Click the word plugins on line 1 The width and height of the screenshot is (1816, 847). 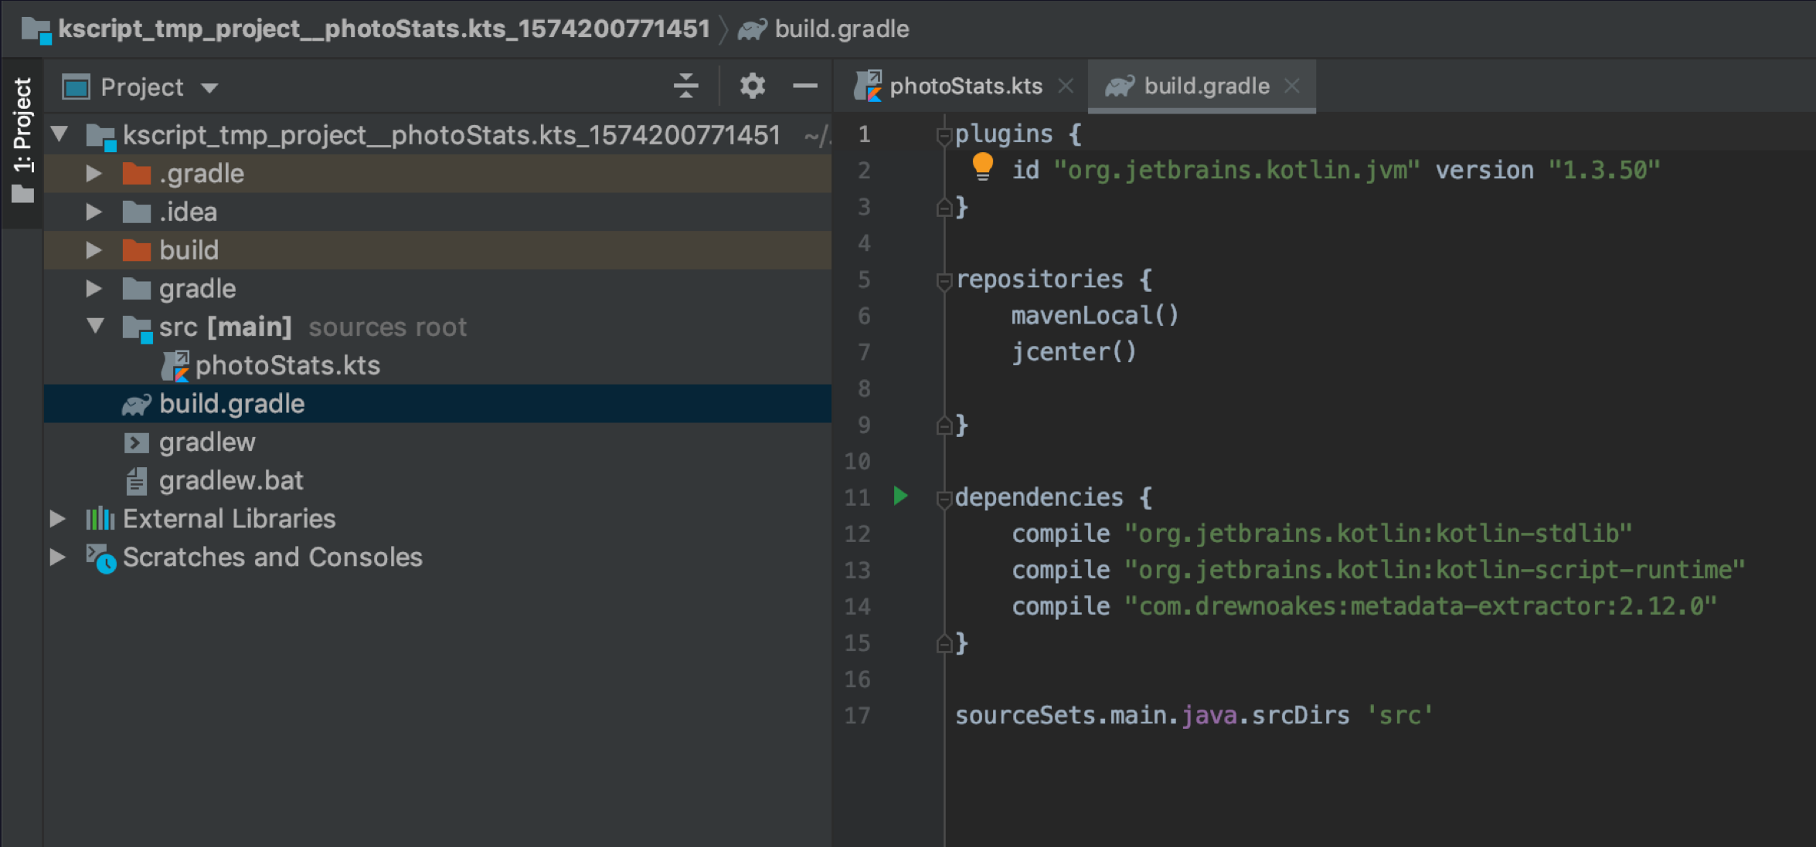click(x=1004, y=134)
